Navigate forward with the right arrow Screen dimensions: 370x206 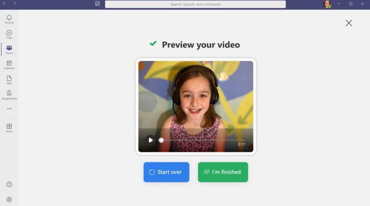(x=15, y=3)
